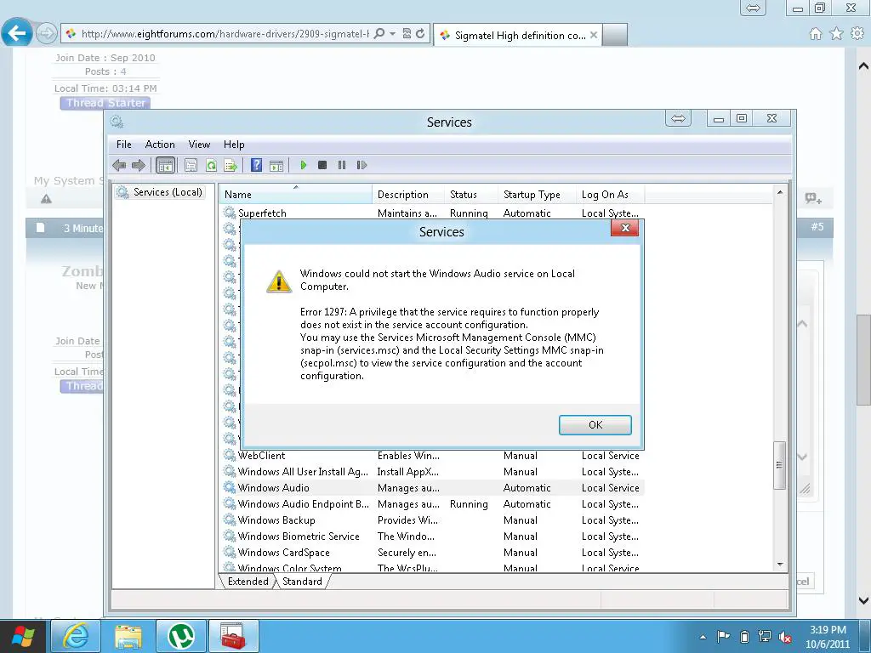Click the Stop Service toolbar icon
Viewport: 871px width, 653px height.
(x=322, y=166)
